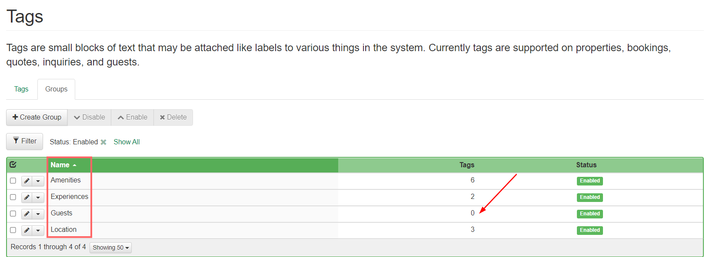Remove the Status: Enabled filter via the X icon
Image resolution: width=706 pixels, height=257 pixels.
[x=103, y=142]
